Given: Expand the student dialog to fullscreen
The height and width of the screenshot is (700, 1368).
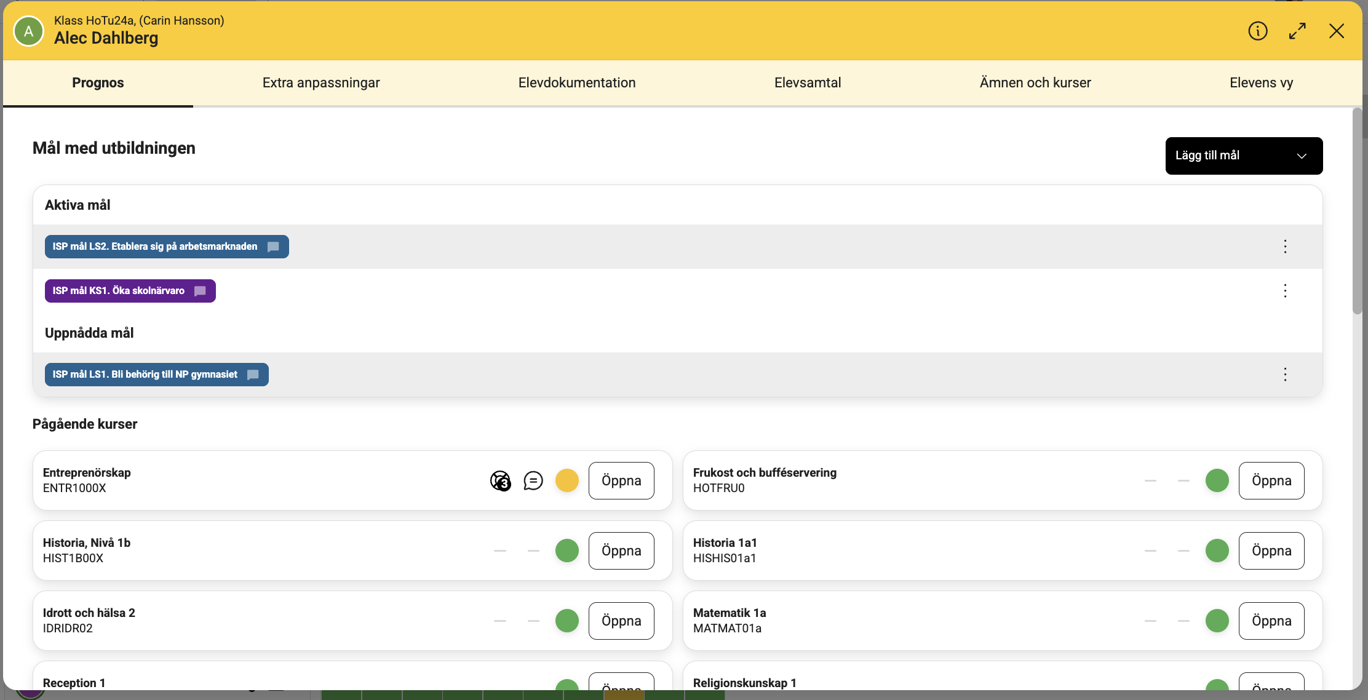Looking at the screenshot, I should [1297, 31].
